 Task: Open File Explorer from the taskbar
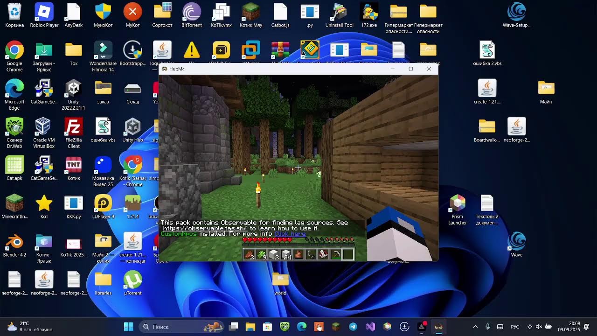250,327
